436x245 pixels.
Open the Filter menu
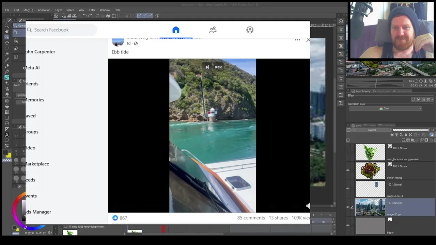92,10
